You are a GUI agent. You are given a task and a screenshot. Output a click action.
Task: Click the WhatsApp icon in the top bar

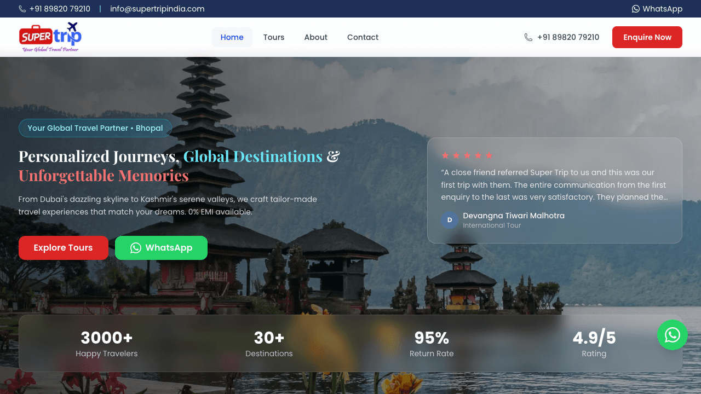[636, 9]
